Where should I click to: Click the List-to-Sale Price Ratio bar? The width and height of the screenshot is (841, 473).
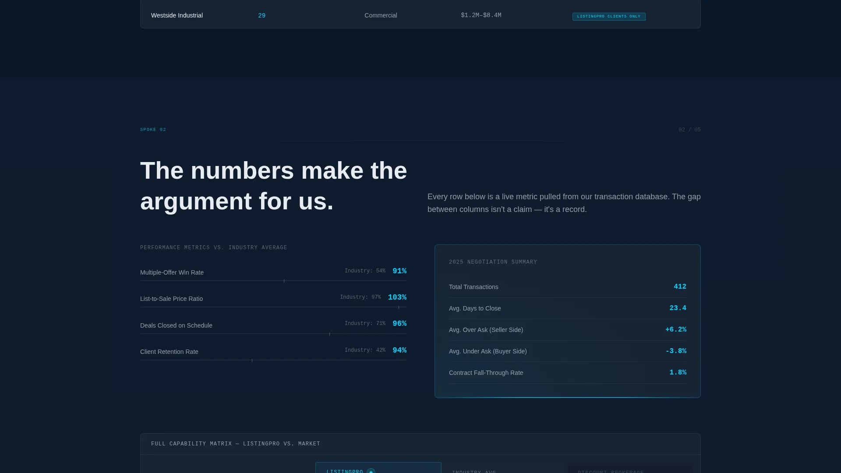(x=273, y=307)
